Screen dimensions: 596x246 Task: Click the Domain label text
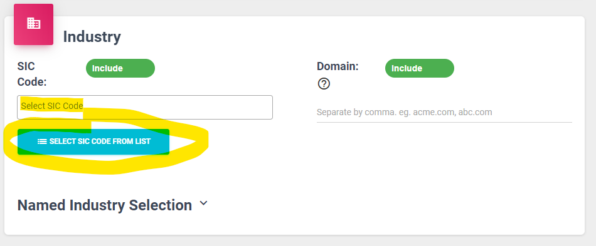click(x=338, y=66)
